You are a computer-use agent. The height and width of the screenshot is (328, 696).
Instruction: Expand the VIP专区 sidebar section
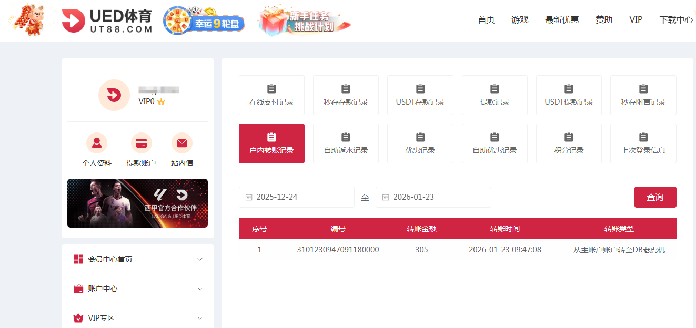pyautogui.click(x=200, y=318)
